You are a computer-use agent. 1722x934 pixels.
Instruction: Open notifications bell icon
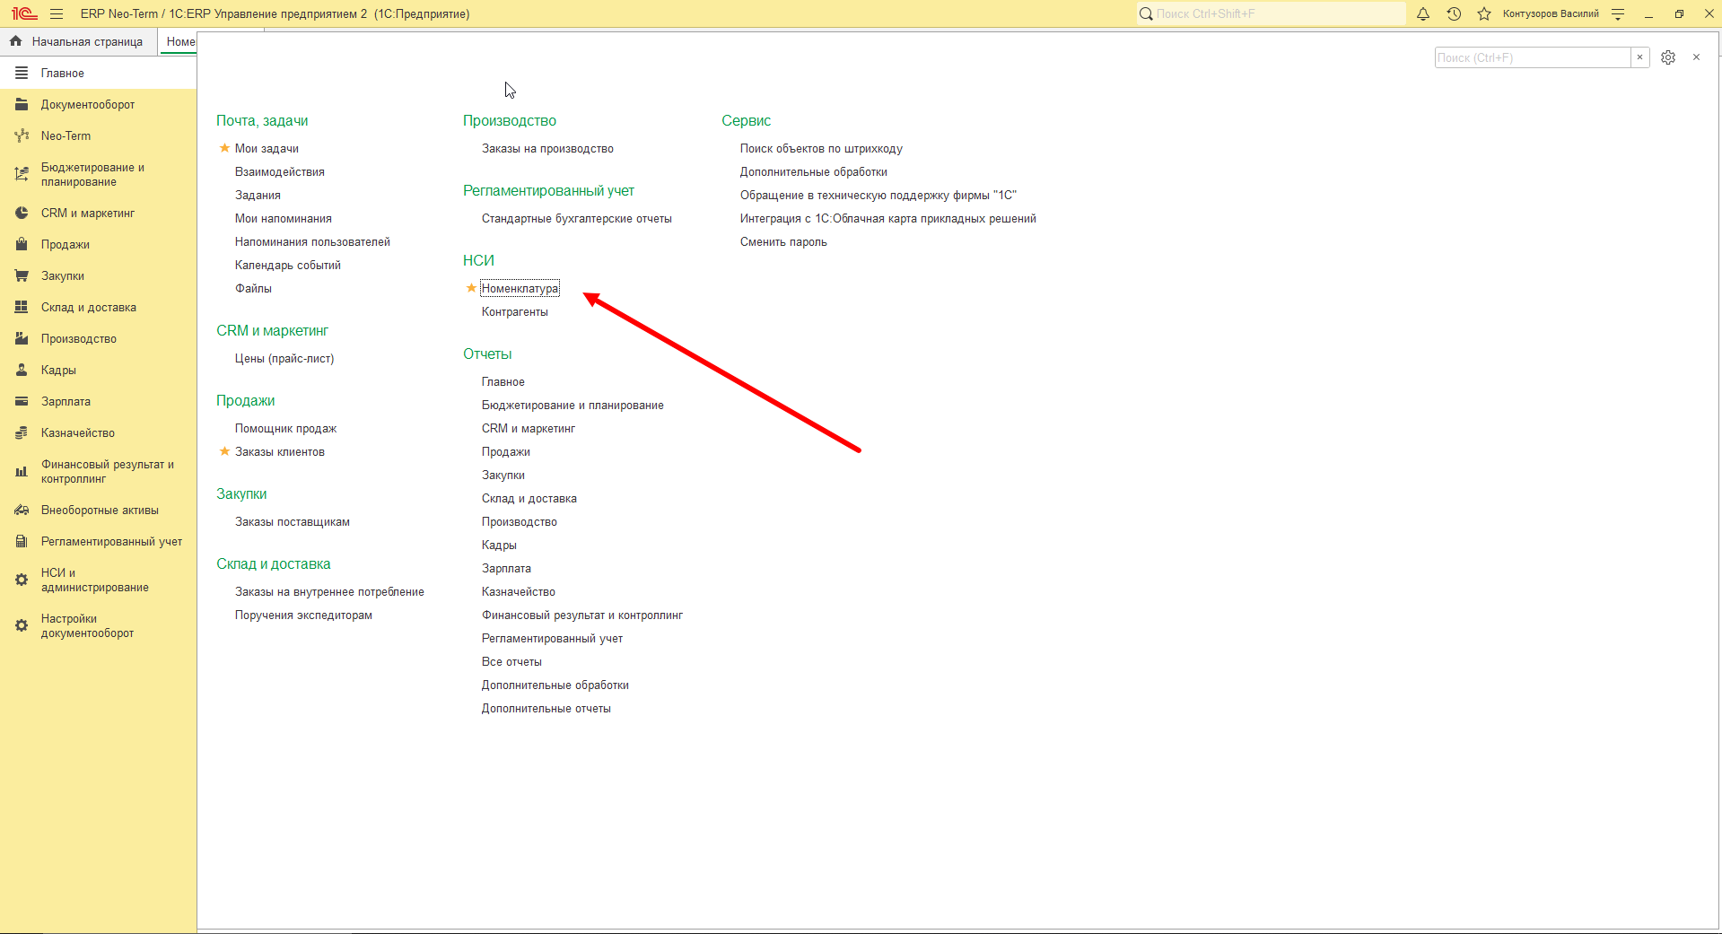pyautogui.click(x=1423, y=13)
